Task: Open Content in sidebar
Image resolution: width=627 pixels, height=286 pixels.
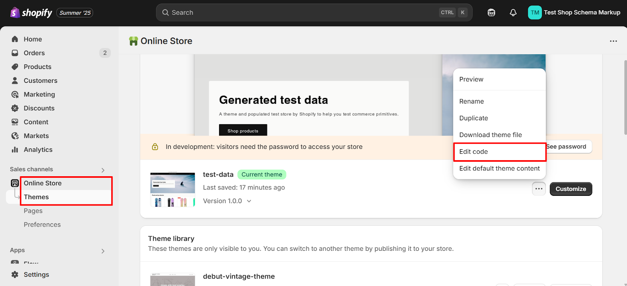Action: click(36, 122)
